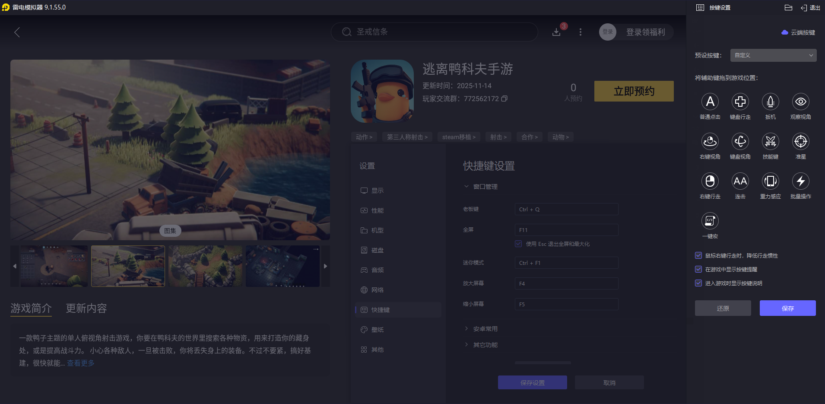Click the 缩小屏幕 F5 shortcut field
This screenshot has height=404, width=825.
[566, 304]
